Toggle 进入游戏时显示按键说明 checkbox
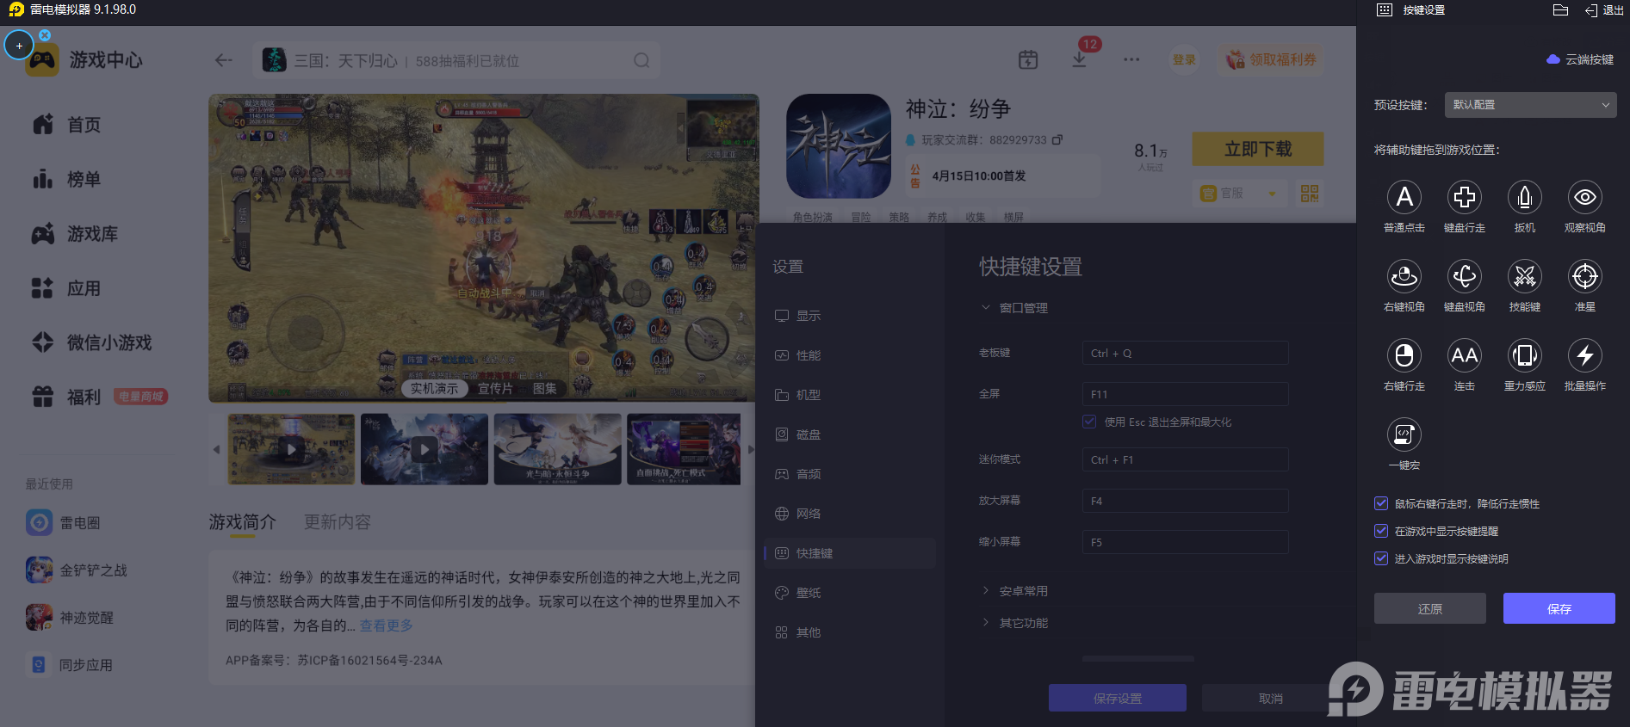1630x727 pixels. (x=1381, y=558)
